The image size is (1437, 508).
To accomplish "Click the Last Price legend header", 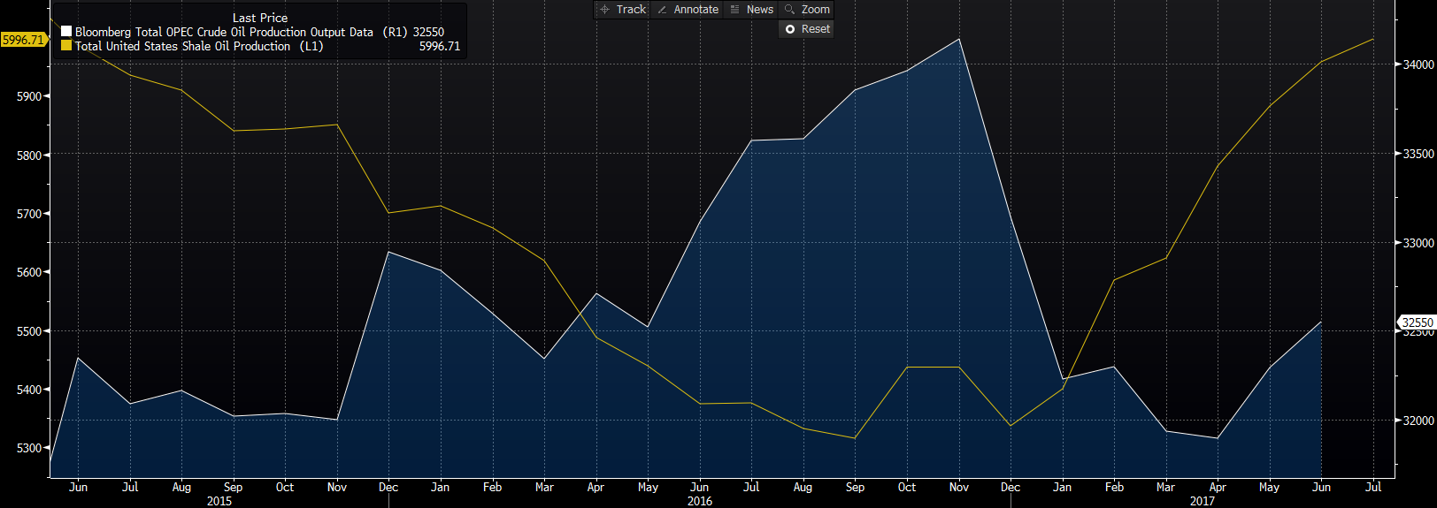I will click(259, 18).
